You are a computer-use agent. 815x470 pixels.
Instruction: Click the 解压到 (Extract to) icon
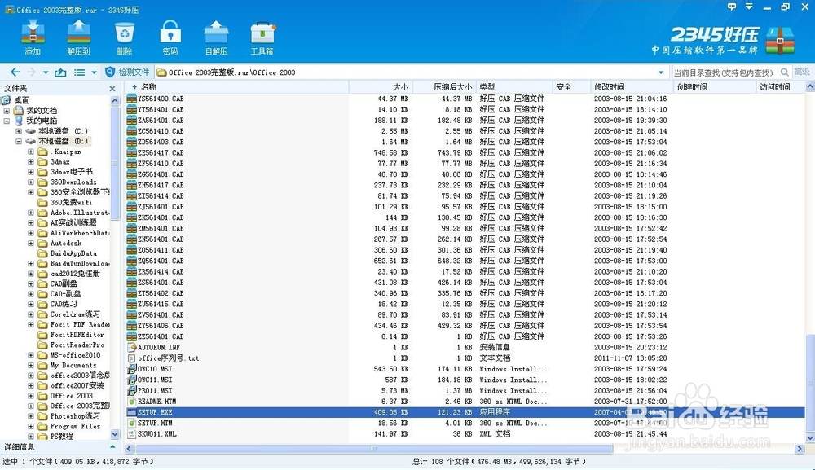point(78,37)
